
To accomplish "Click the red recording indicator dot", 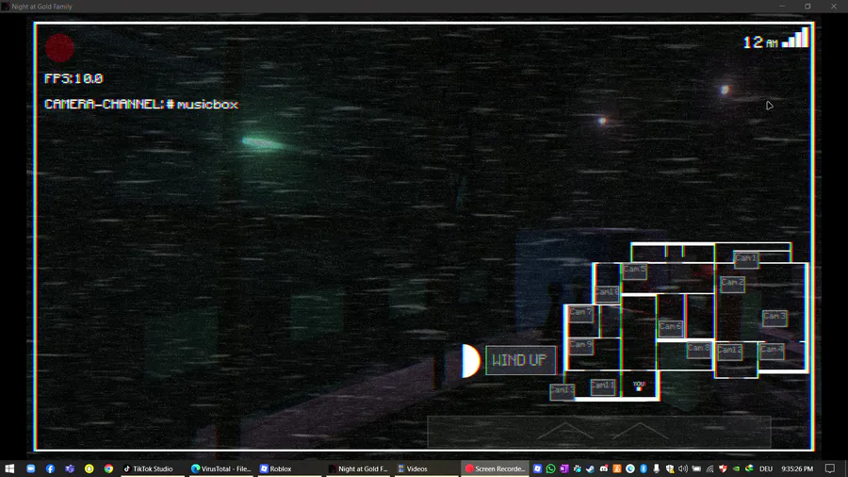I will click(x=59, y=48).
